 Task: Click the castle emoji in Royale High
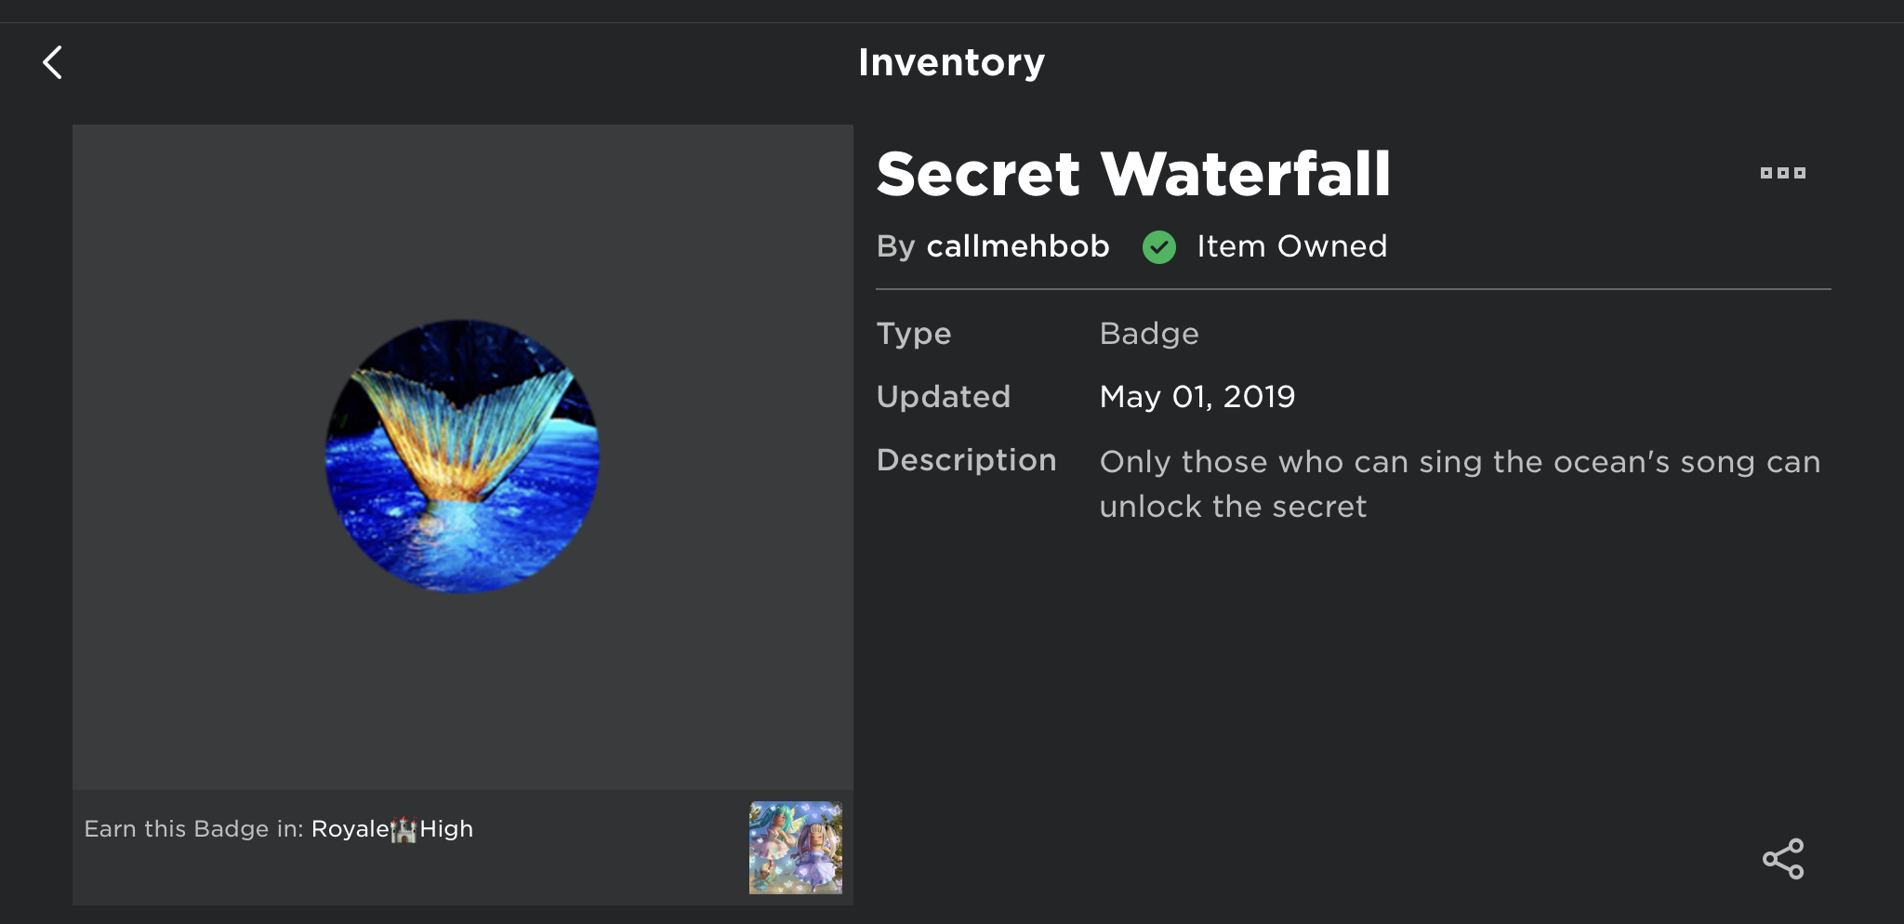point(403,828)
